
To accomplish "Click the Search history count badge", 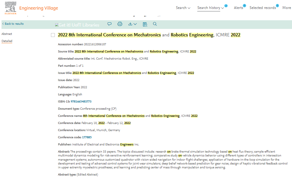I will click(x=226, y=6).
